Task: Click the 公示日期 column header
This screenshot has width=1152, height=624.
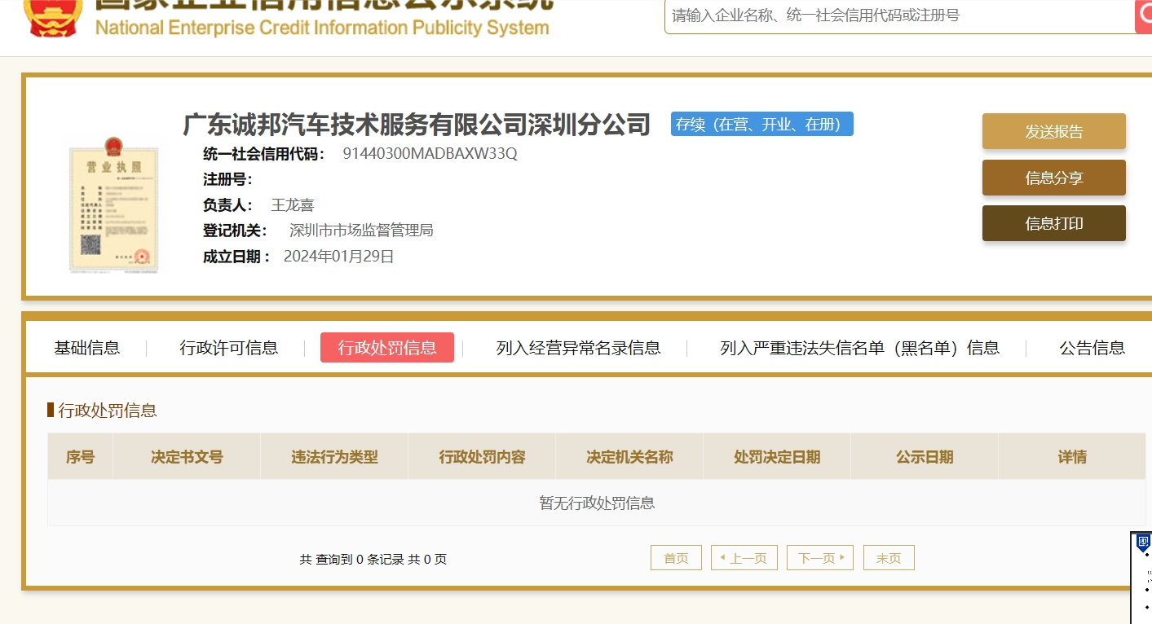Action: coord(925,457)
